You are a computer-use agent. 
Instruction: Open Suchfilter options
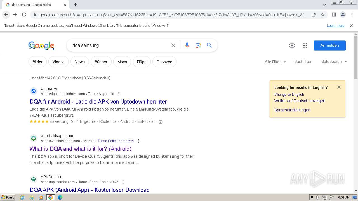[x=303, y=61]
